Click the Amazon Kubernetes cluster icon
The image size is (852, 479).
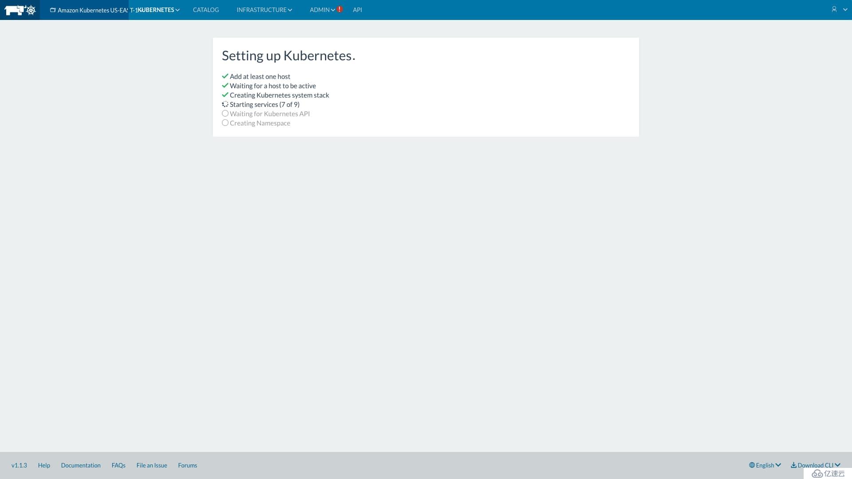tap(53, 10)
